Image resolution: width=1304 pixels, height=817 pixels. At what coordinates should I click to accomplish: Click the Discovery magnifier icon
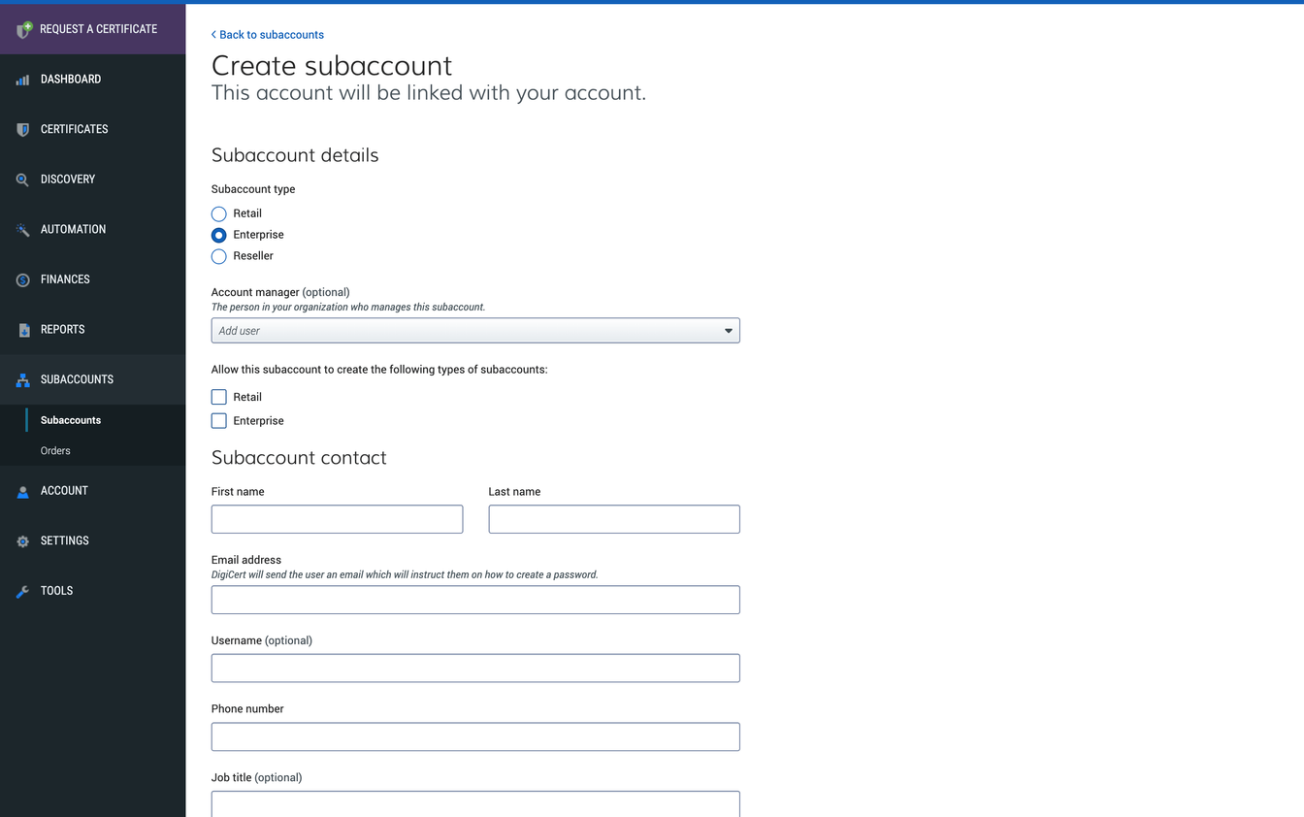tap(21, 179)
